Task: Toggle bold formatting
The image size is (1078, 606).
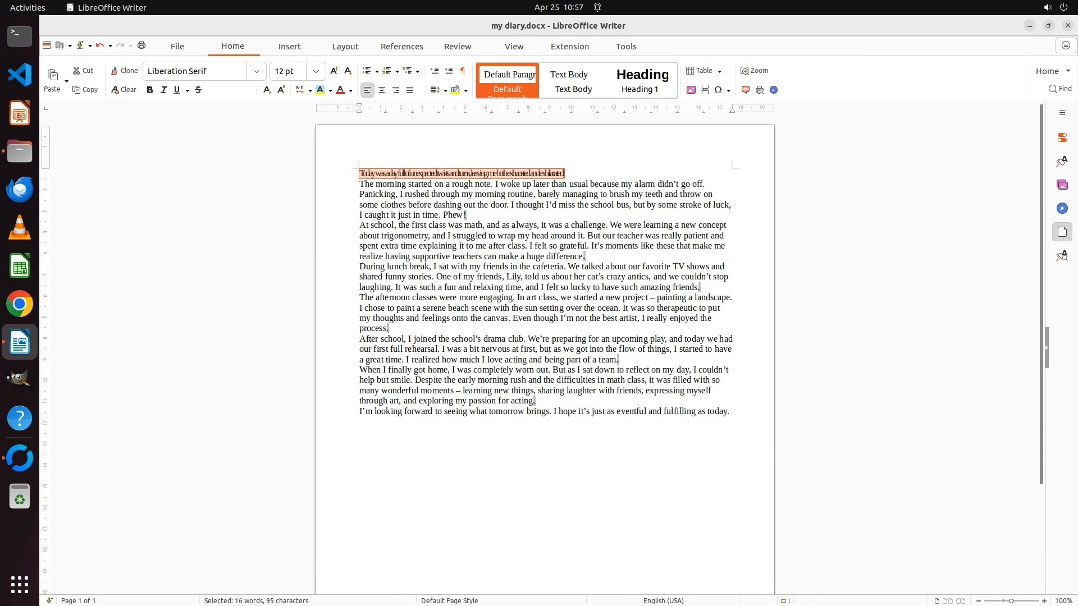Action: pyautogui.click(x=150, y=90)
